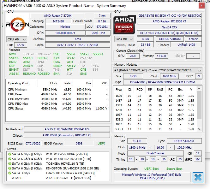The image size is (210, 189).
Task: Click the OPN 100-000000071 field
Action: click(65, 33)
